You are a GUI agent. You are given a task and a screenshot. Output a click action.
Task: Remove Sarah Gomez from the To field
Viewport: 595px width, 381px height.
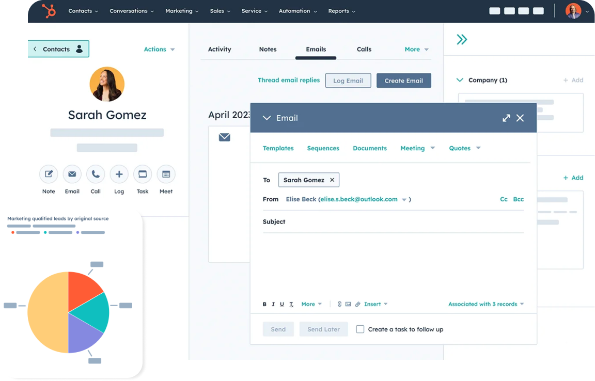333,180
